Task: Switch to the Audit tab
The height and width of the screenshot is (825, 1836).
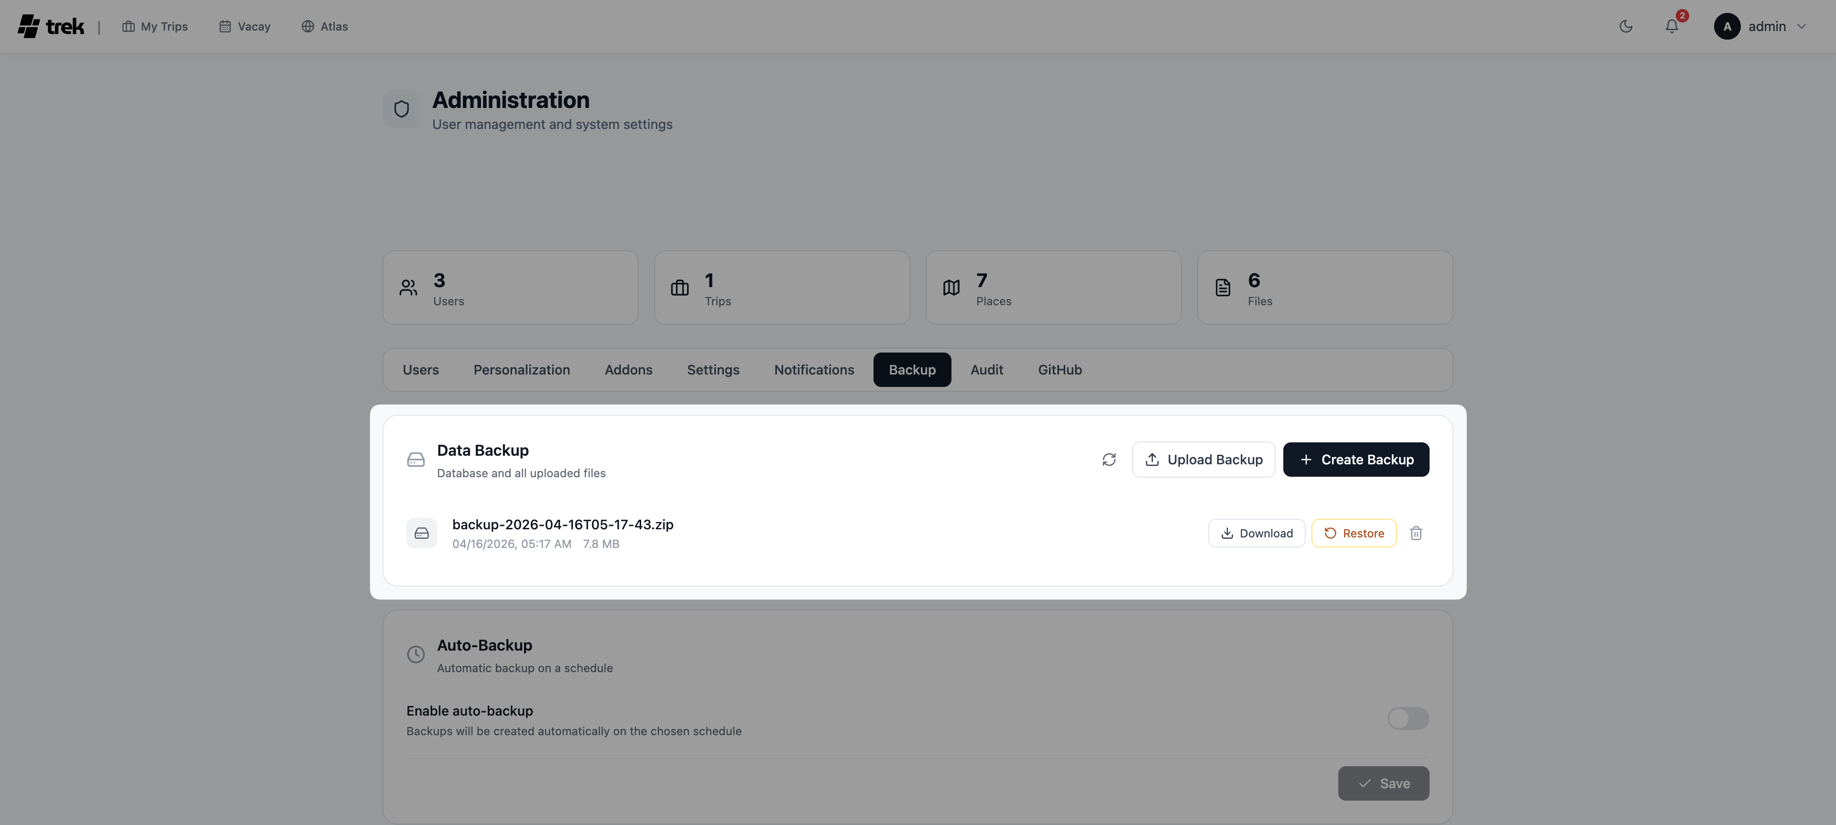Action: coord(986,369)
